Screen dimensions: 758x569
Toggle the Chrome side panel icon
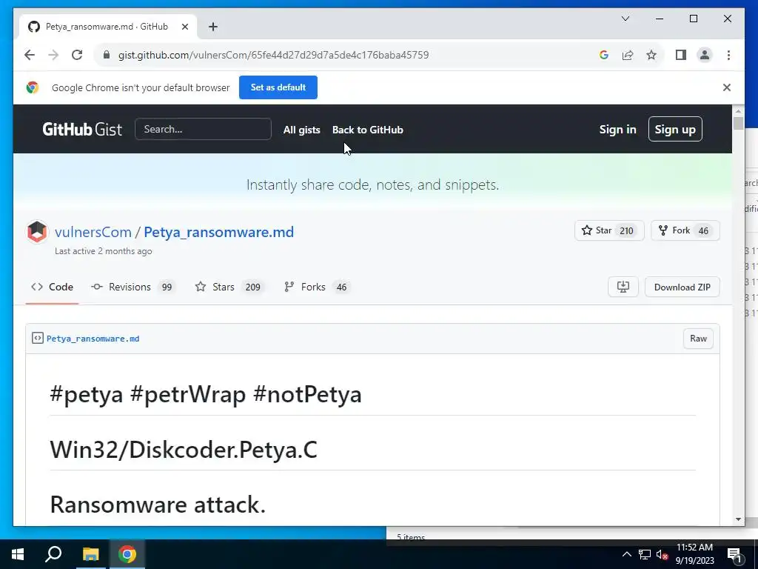pyautogui.click(x=681, y=55)
